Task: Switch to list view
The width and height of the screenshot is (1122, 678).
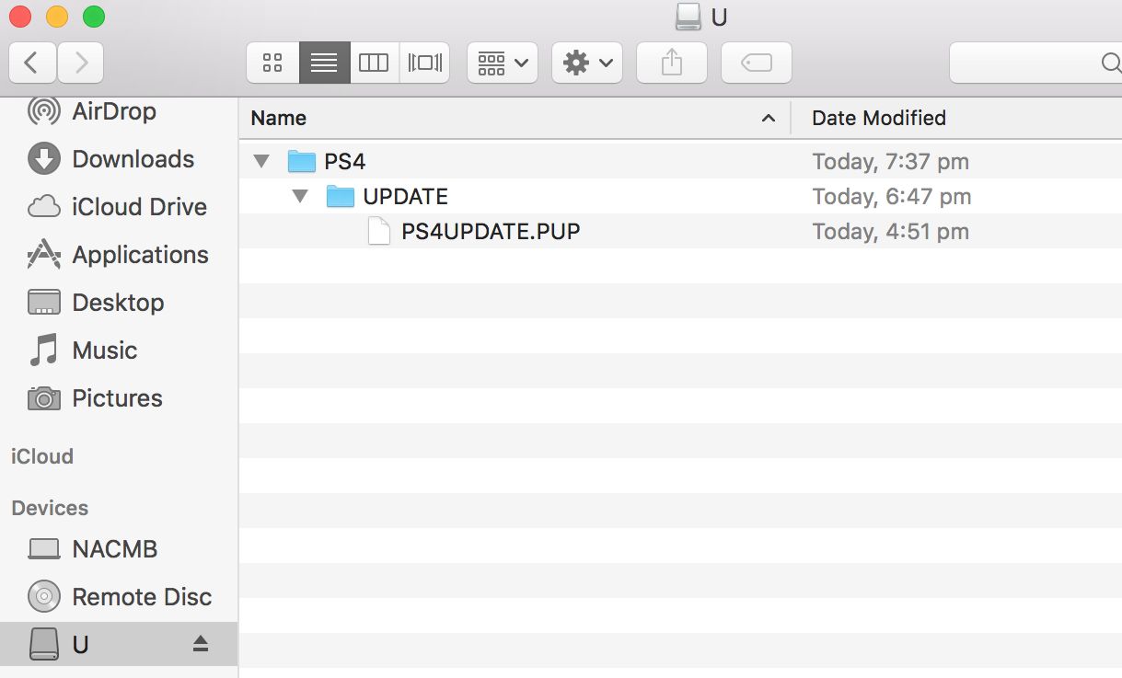Action: tap(324, 63)
